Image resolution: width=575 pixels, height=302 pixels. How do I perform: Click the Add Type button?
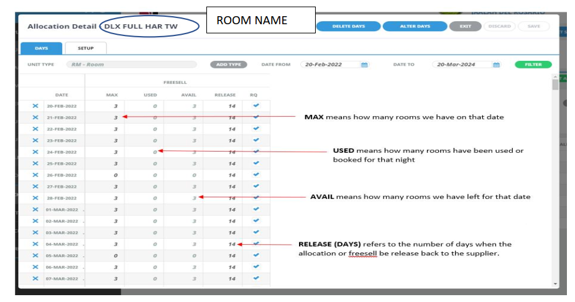pyautogui.click(x=229, y=65)
